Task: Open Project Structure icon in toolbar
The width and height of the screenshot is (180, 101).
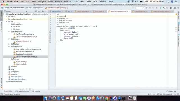Action: click(175, 8)
